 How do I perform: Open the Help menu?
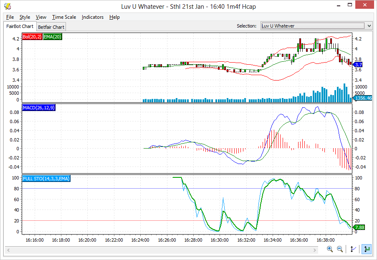point(114,17)
